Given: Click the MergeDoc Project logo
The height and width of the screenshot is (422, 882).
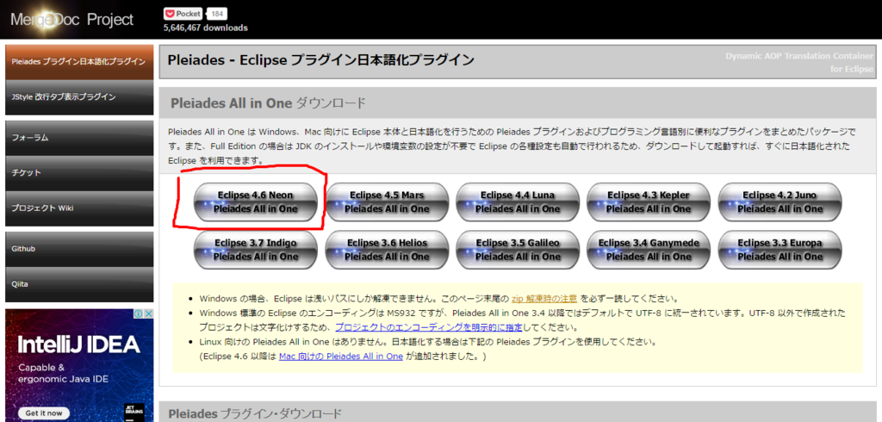Looking at the screenshot, I should click(71, 20).
